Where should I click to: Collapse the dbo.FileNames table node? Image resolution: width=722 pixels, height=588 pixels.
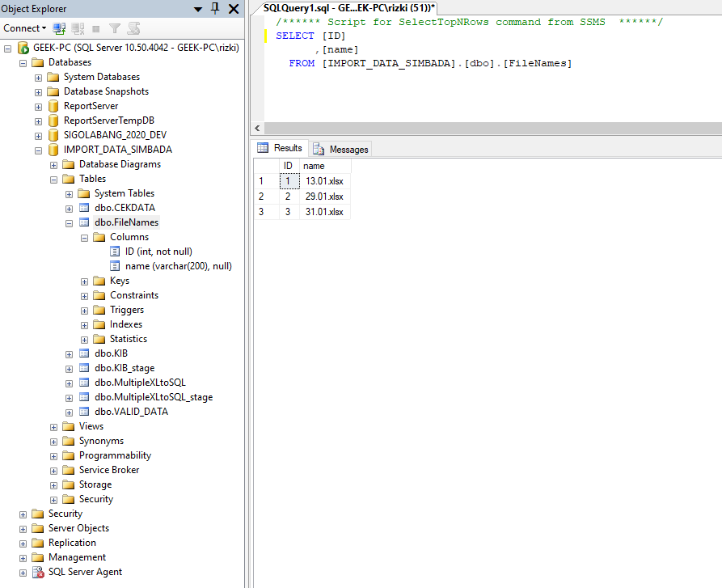(x=69, y=223)
